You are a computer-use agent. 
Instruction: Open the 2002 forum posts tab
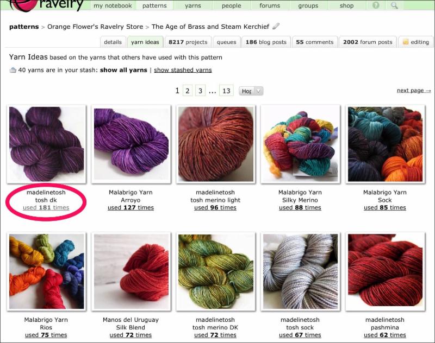pyautogui.click(x=368, y=42)
